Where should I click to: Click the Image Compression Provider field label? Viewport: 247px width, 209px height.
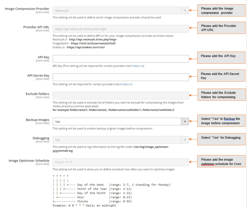pyautogui.click(x=27, y=9)
